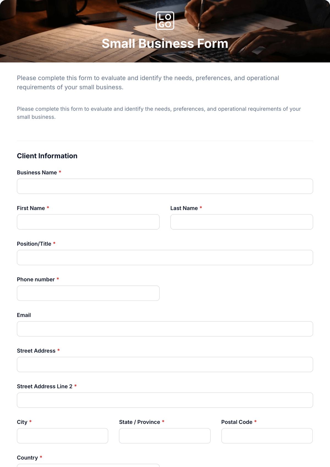The height and width of the screenshot is (467, 330).
Task: Click into the Position/Title field
Action: 165,258
